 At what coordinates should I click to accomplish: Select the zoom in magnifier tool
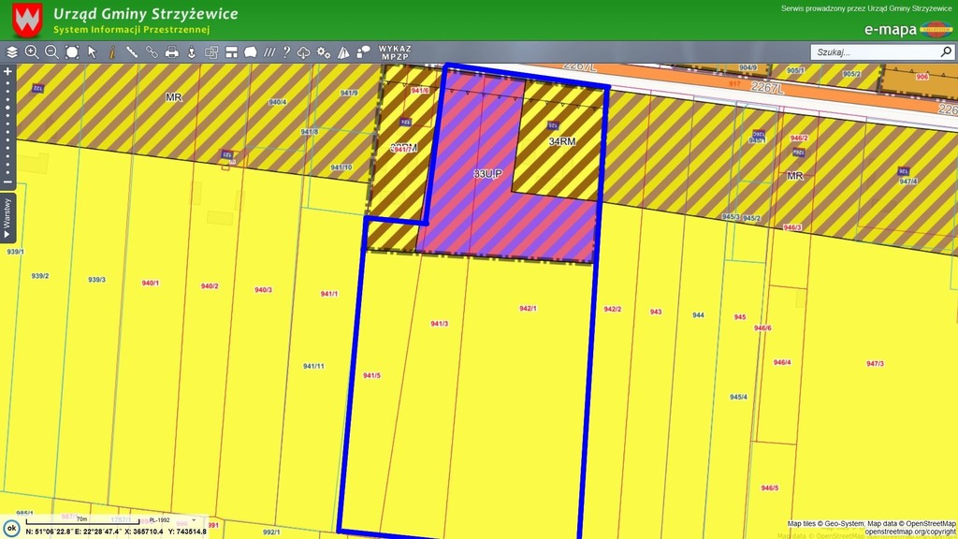[x=32, y=52]
